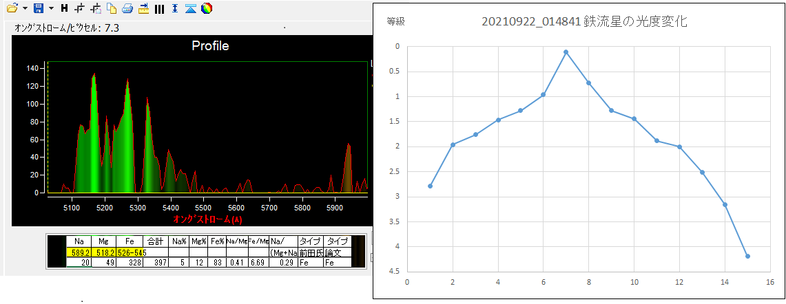786x304 pixels.
Task: Click the 6.69 ratio cell
Action: point(258,263)
